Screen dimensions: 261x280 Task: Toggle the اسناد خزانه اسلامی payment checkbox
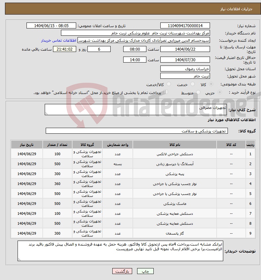166,92
